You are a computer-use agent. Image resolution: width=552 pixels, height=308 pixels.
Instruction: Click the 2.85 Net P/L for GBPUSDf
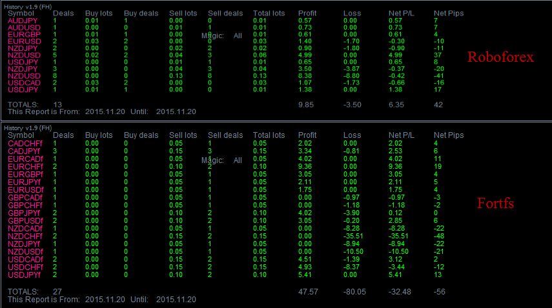395,220
